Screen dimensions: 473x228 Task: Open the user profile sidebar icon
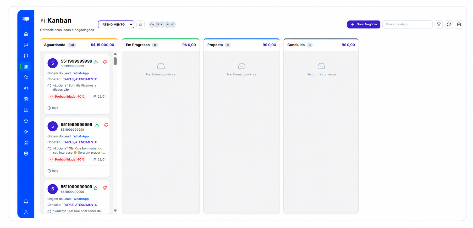[26, 212]
